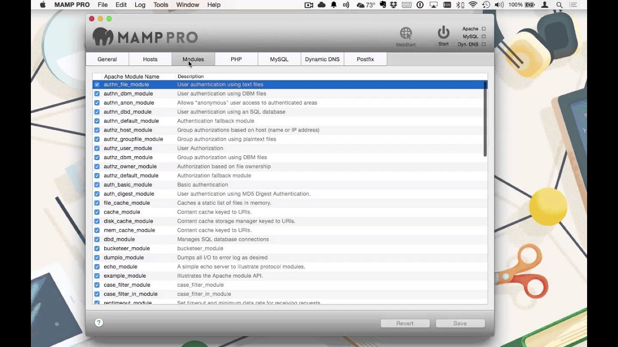
Task: Click the battery 100% indicator
Action: pyautogui.click(x=521, y=5)
